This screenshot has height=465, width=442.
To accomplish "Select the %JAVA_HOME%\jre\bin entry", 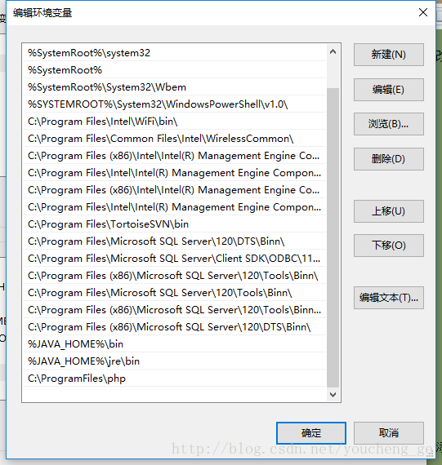I will click(174, 361).
